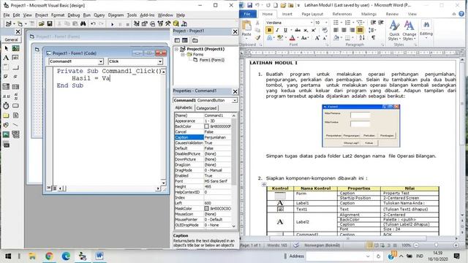
Task: Click the MaskColor swatch in Properties list
Action: click(x=206, y=209)
